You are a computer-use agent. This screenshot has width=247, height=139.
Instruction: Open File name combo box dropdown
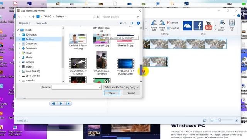[x=100, y=87]
